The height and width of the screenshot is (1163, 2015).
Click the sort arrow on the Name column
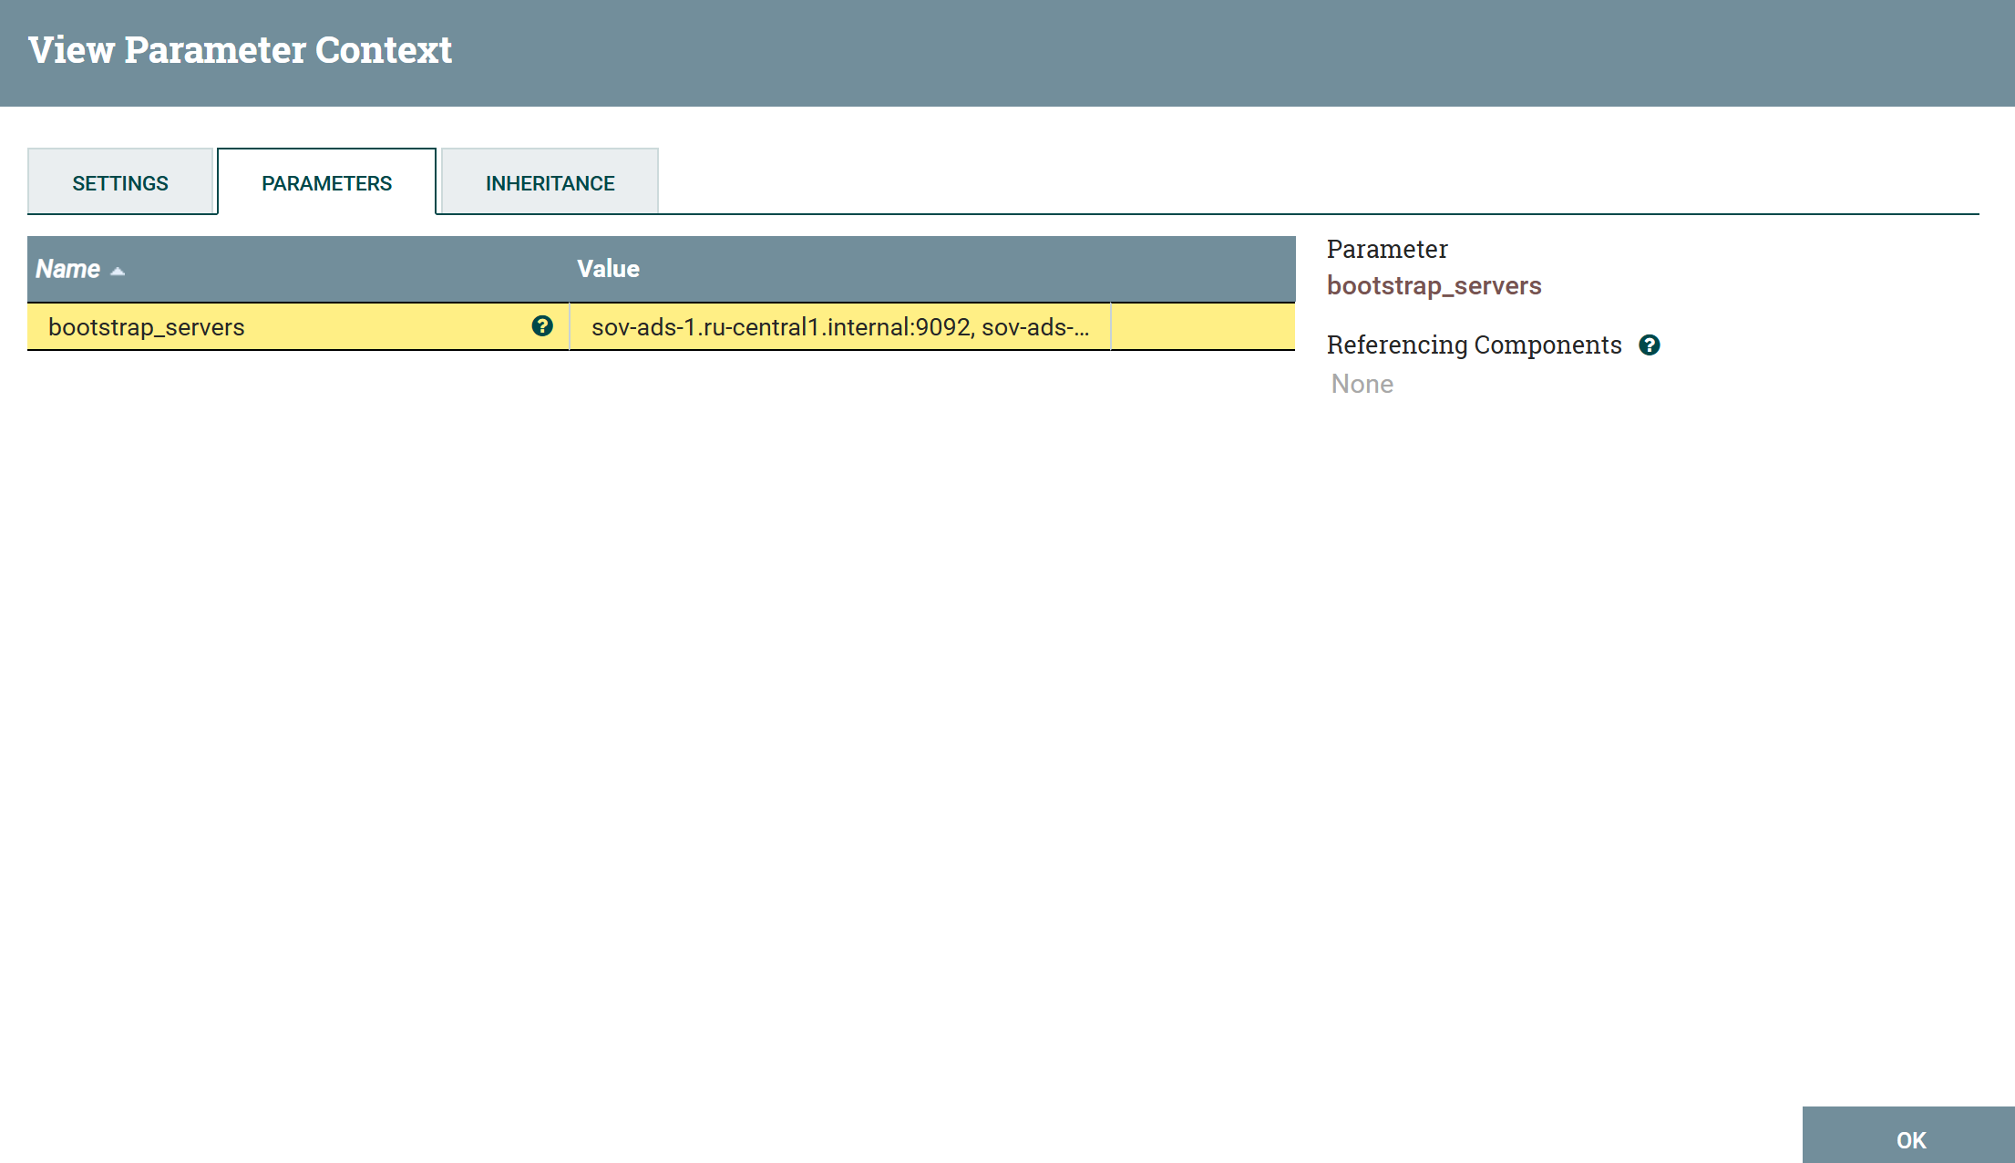coord(117,270)
